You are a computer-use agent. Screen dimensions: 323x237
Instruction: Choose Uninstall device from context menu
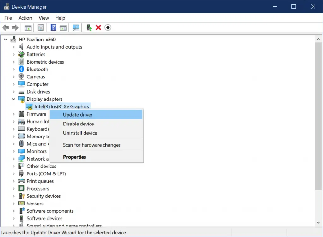[x=96, y=133]
